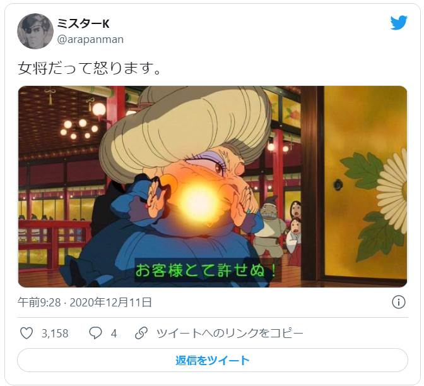The height and width of the screenshot is (386, 424).
Task: Open the tweet timestamp 午前9:28 link
Action: [39, 302]
